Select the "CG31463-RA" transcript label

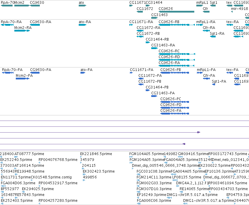[163, 45]
